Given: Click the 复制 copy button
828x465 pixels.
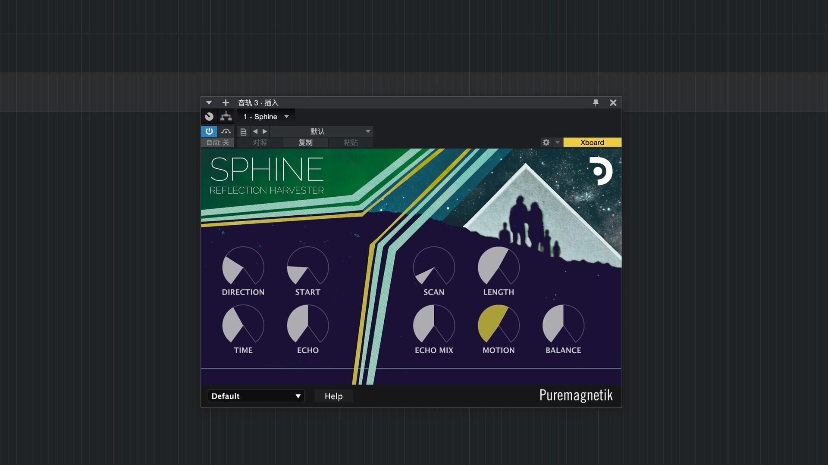Looking at the screenshot, I should [305, 143].
